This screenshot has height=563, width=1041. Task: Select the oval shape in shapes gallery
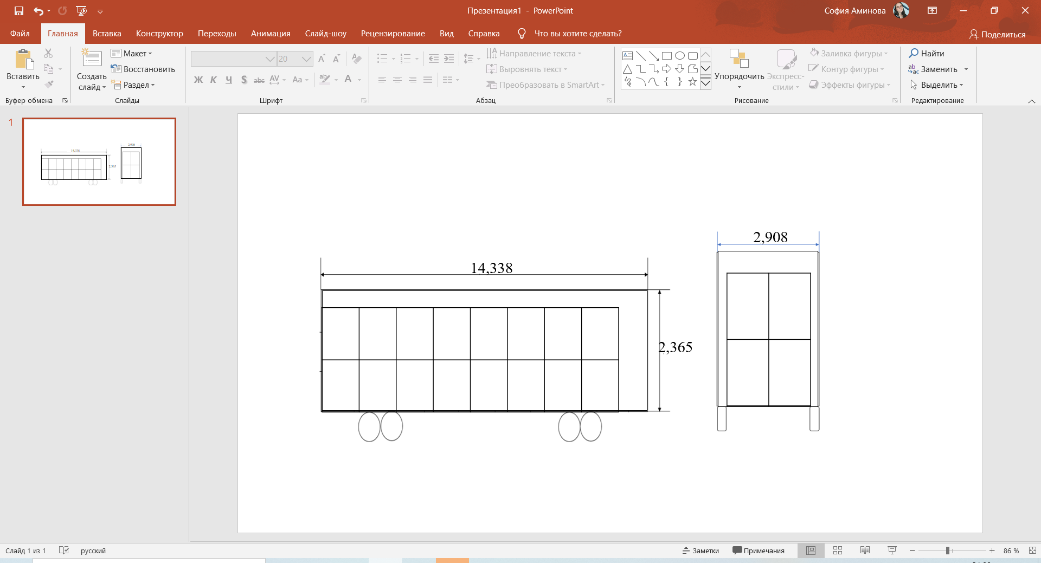point(679,55)
